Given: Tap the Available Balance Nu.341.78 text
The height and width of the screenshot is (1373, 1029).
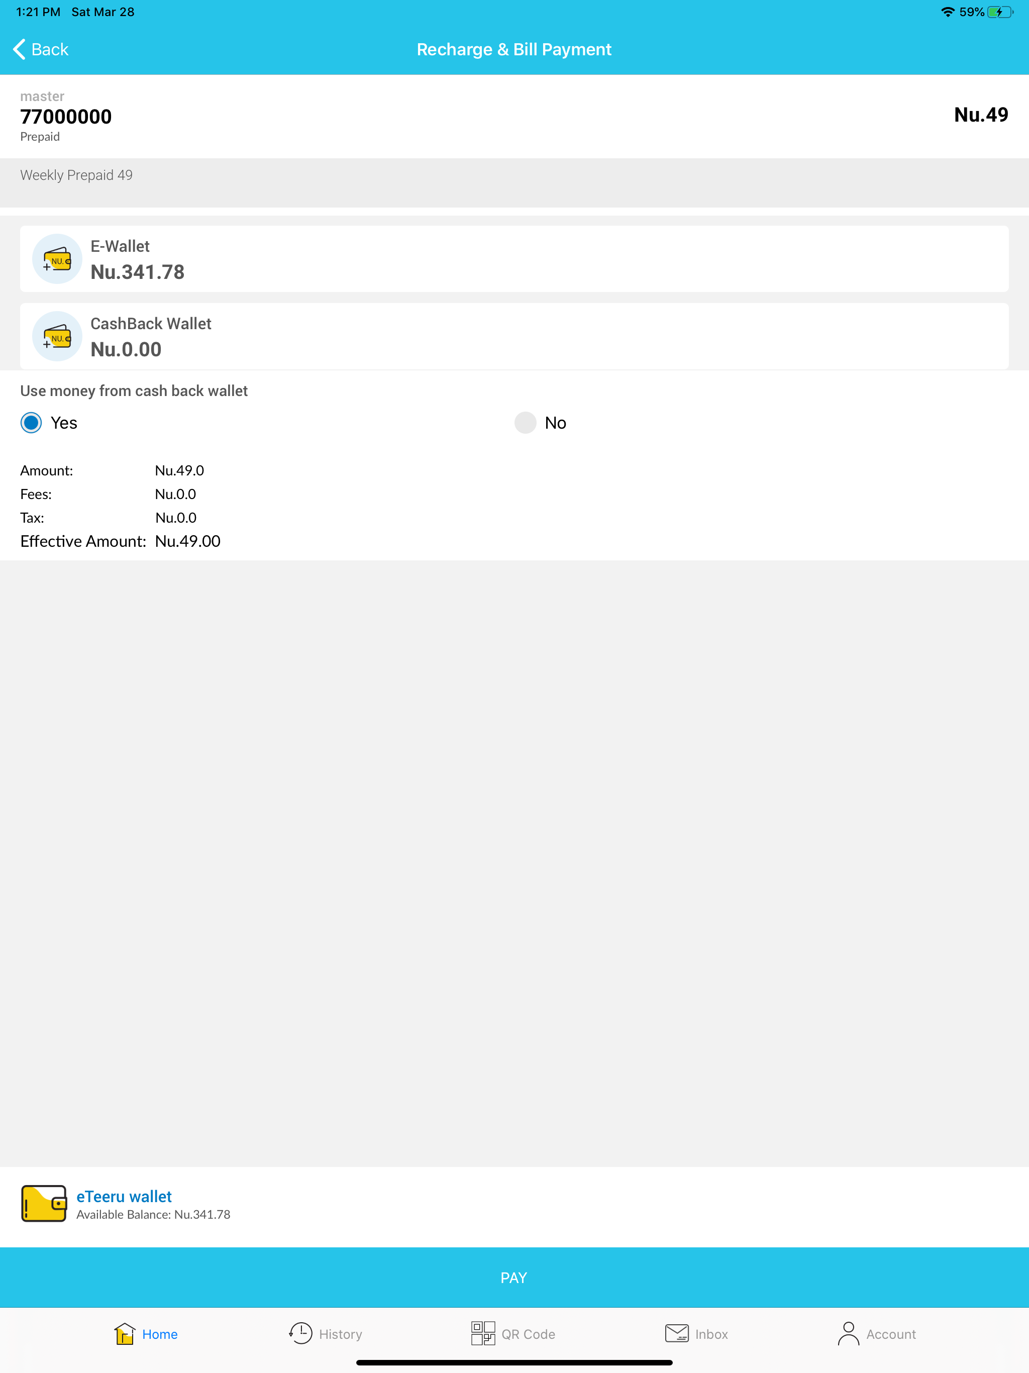Looking at the screenshot, I should point(153,1215).
